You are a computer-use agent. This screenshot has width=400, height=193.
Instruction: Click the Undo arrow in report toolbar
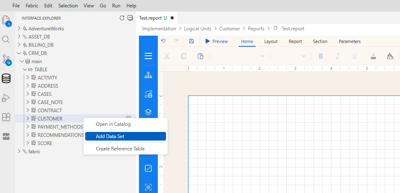(164, 41)
